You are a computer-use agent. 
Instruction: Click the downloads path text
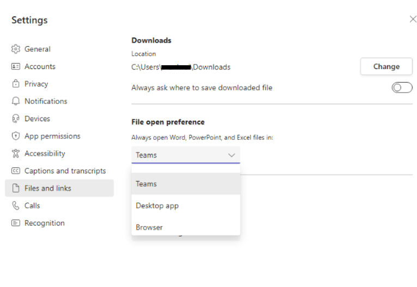pyautogui.click(x=181, y=67)
